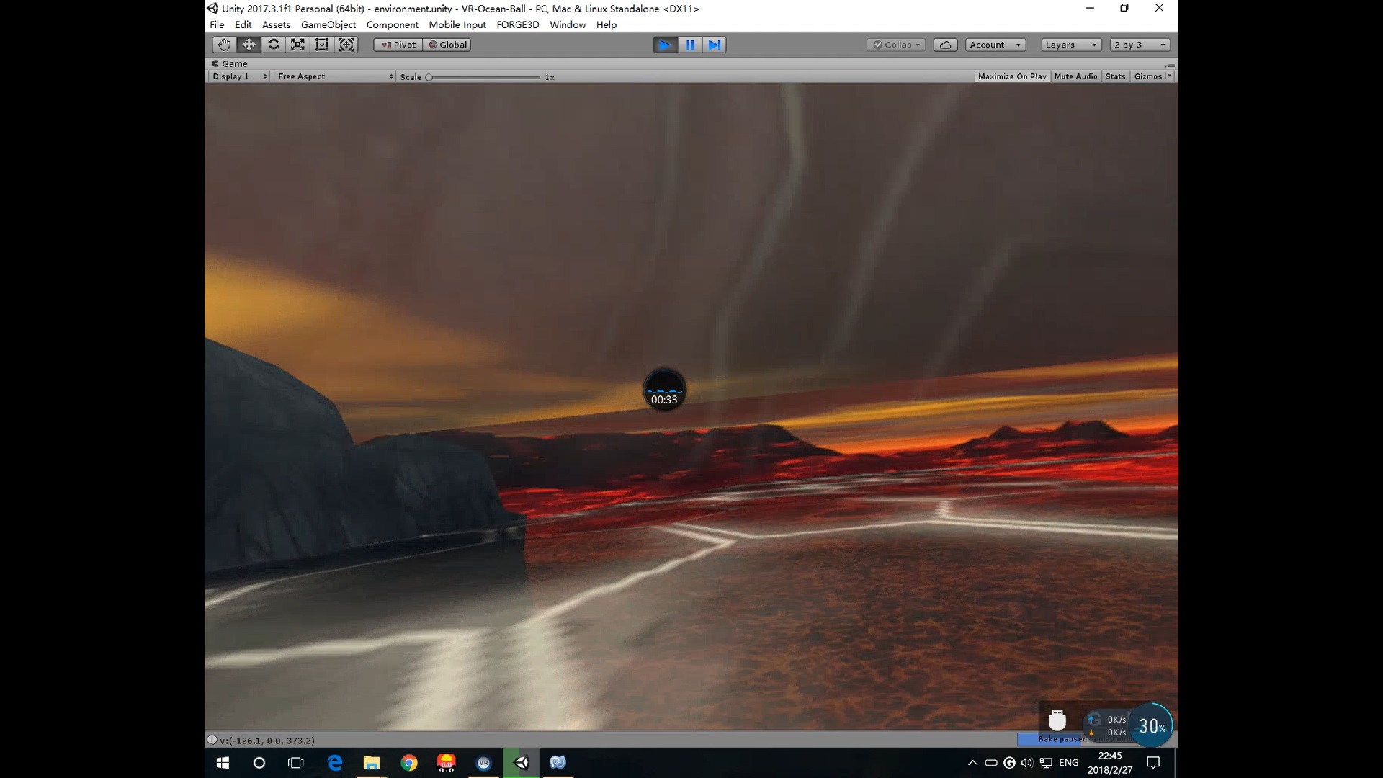Toggle the Stats overlay
The height and width of the screenshot is (778, 1383).
(1115, 76)
